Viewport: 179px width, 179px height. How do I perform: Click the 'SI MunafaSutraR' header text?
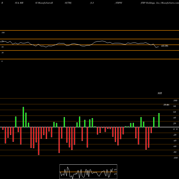(44, 3)
